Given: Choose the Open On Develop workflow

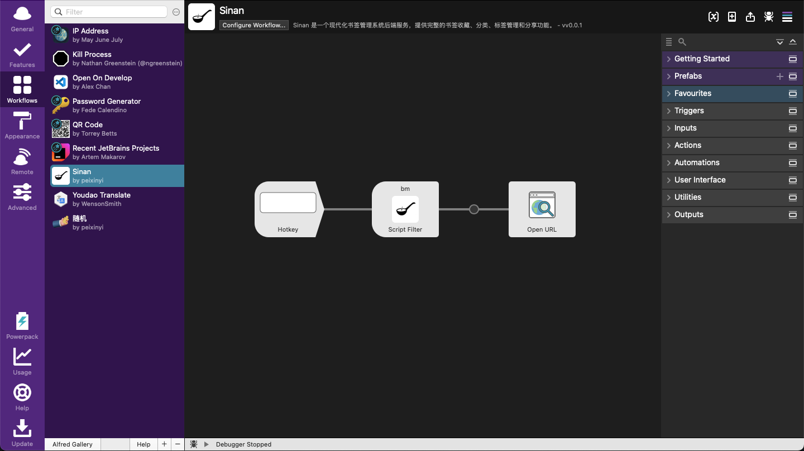Looking at the screenshot, I should [x=117, y=82].
